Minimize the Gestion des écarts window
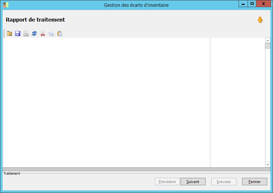This screenshot has width=273, height=193. [x=243, y=4]
